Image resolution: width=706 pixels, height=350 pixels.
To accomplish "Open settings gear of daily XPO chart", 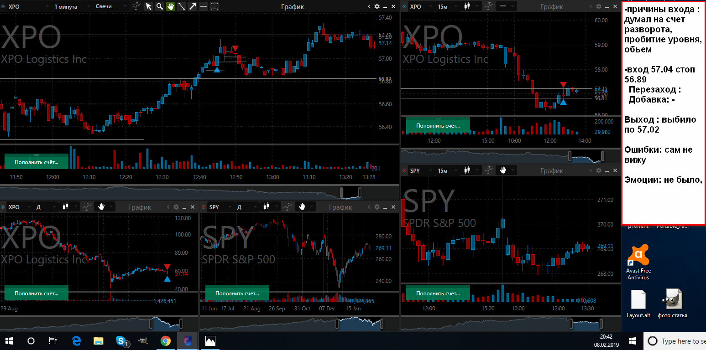I will pos(176,207).
